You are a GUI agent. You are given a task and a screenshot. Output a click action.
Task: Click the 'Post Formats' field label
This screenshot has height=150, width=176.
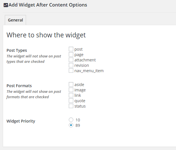[19, 86]
